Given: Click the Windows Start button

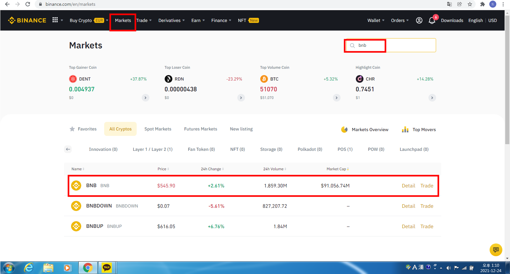Looking at the screenshot, I should [x=9, y=268].
